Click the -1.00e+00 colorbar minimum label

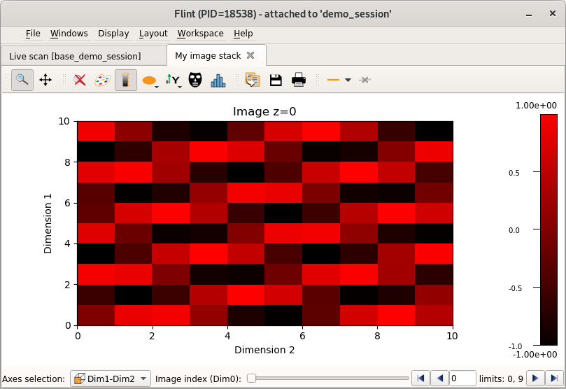tap(535, 355)
